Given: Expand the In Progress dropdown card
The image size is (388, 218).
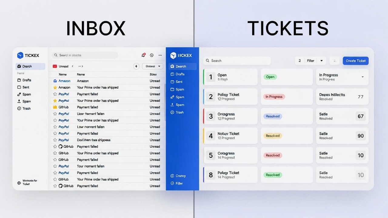Looking at the screenshot, I should 342,77.
